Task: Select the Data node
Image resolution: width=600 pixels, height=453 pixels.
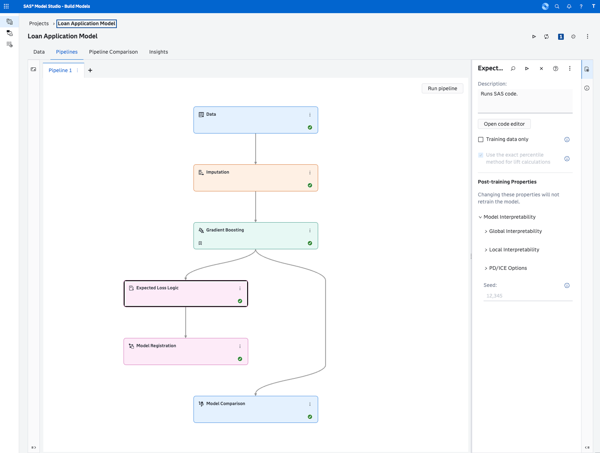Action: (x=256, y=120)
